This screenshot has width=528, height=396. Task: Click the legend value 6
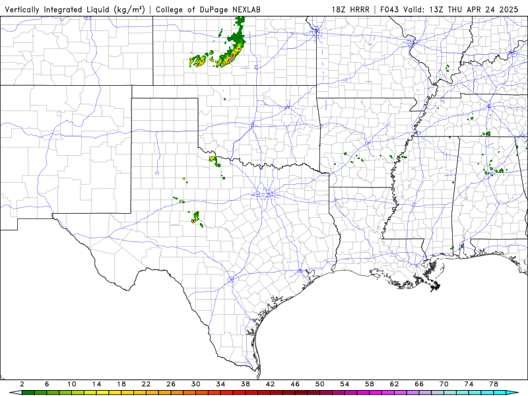point(47,384)
